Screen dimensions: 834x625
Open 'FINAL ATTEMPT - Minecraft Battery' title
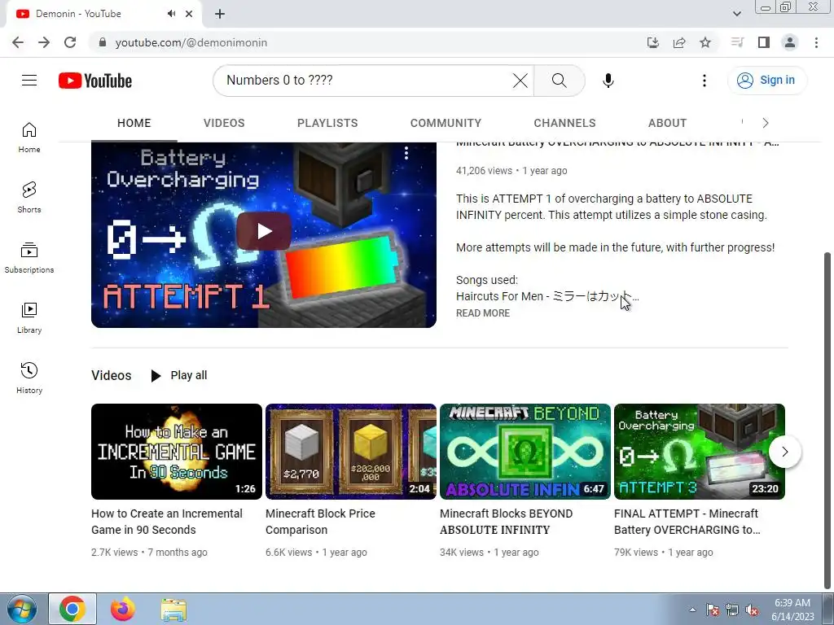(687, 522)
